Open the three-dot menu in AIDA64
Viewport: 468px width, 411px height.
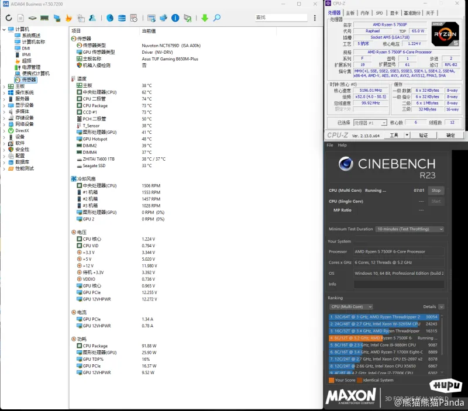coord(315,18)
